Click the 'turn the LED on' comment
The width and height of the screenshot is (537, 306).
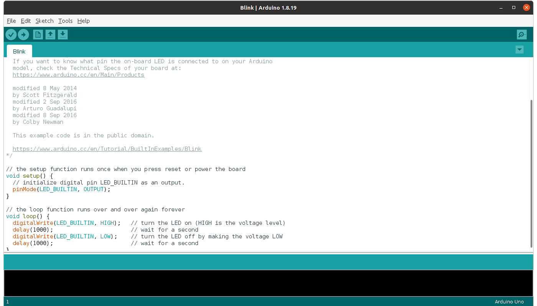(x=208, y=223)
